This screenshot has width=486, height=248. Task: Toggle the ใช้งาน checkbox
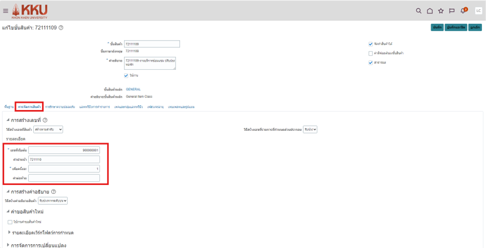(126, 76)
